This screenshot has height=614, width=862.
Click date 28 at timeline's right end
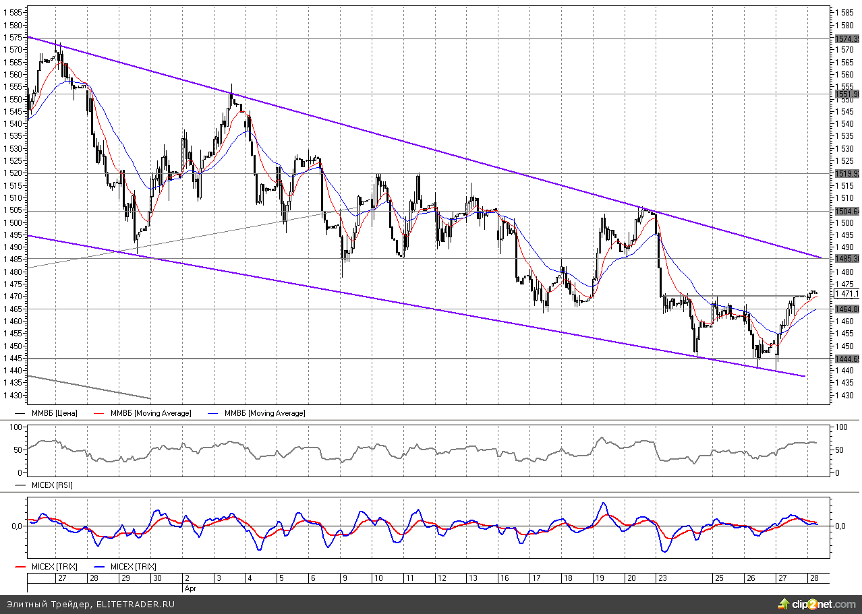813,578
